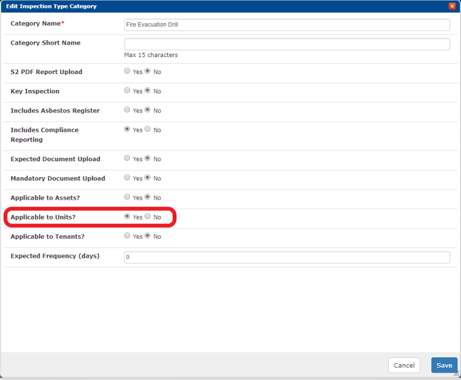Screen dimensions: 461x380
Task: Select No for S2 PDF Report Upload
Action: [x=148, y=71]
